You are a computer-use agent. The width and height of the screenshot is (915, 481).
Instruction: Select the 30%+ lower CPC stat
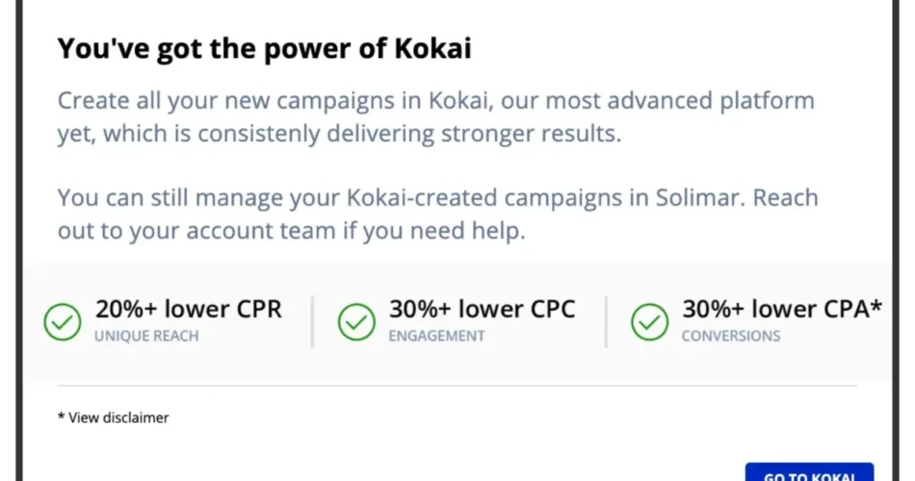pos(482,309)
